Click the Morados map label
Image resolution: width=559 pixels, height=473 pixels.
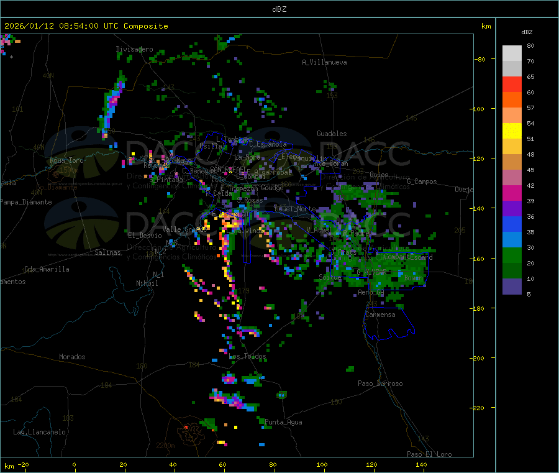pos(73,357)
